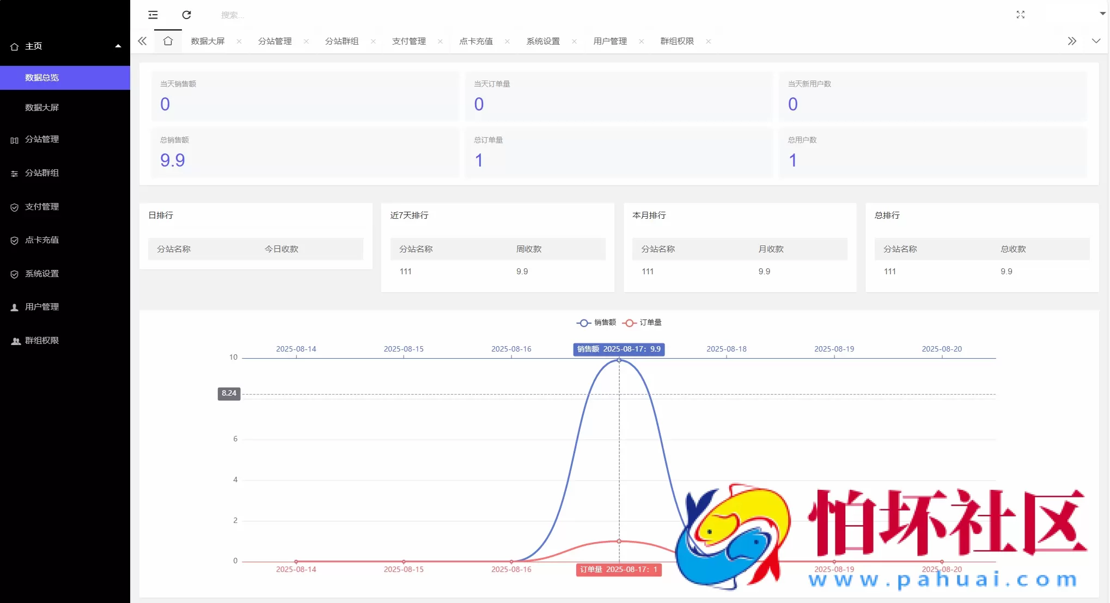Select the 分站管理 sidebar icon
Screen dimensions: 1110x603
click(x=14, y=139)
